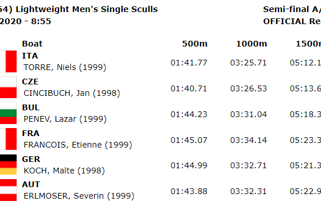Select the 500m column header
321x209 pixels.
195,44
